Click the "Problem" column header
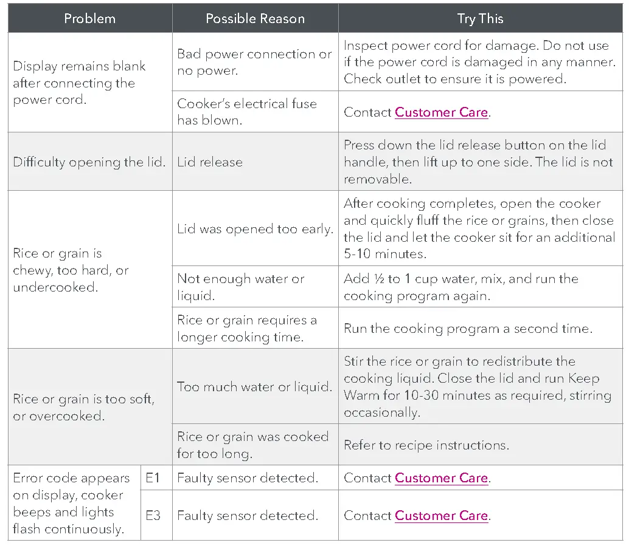This screenshot has width=629, height=554. click(x=90, y=18)
